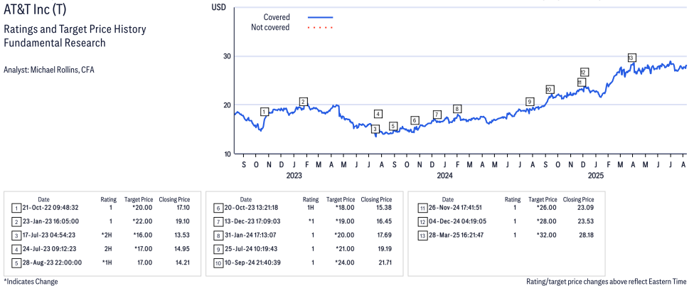Click chart marker 2 near Feb 2023
The height and width of the screenshot is (286, 694).
point(303,102)
